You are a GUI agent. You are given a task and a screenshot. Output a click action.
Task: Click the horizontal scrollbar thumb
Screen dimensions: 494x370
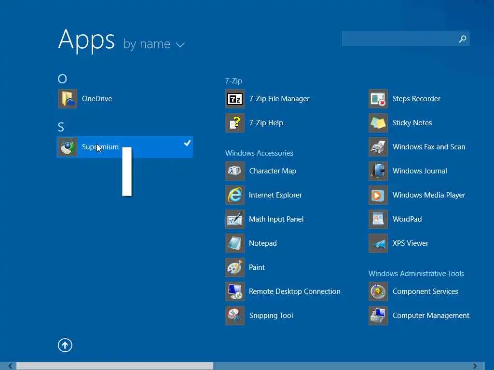coord(114,366)
